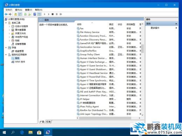Open Microsoft Store from taskbar

(x=39, y=133)
